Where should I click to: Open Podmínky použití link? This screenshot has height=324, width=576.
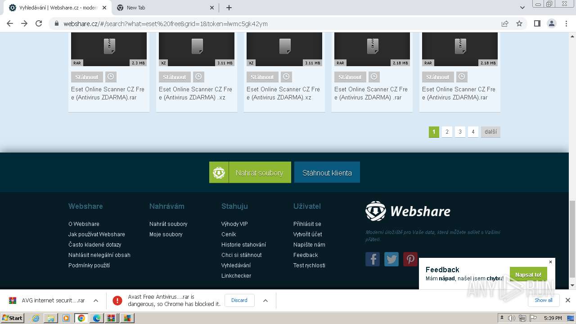(x=89, y=265)
